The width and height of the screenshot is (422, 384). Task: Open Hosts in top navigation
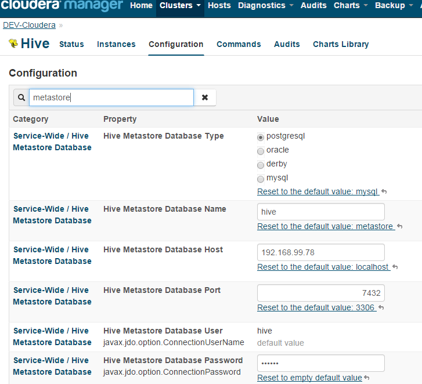[219, 5]
